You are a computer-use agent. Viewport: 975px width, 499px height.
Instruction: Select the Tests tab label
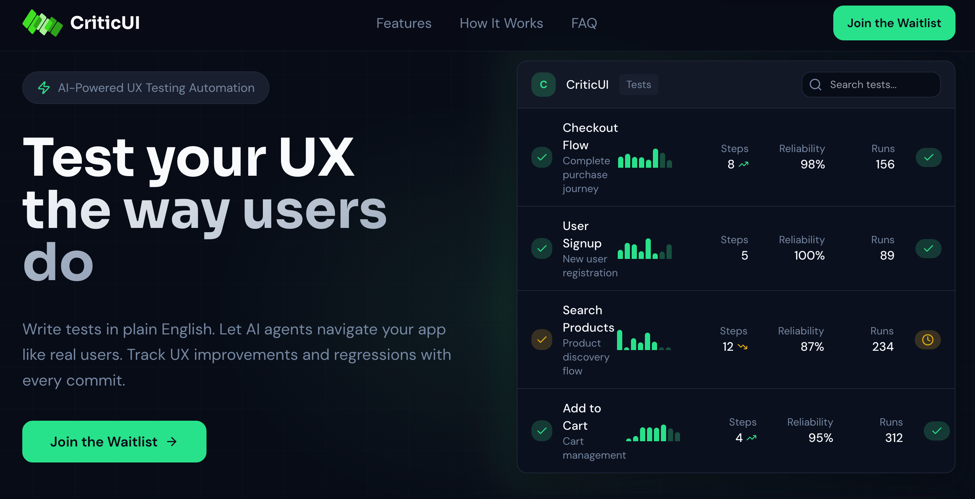click(x=639, y=84)
